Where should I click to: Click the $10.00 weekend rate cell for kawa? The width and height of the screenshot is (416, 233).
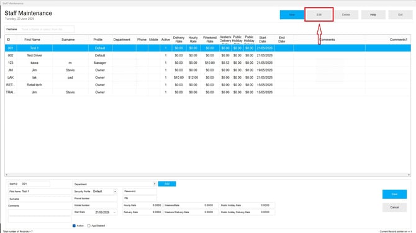click(x=210, y=63)
